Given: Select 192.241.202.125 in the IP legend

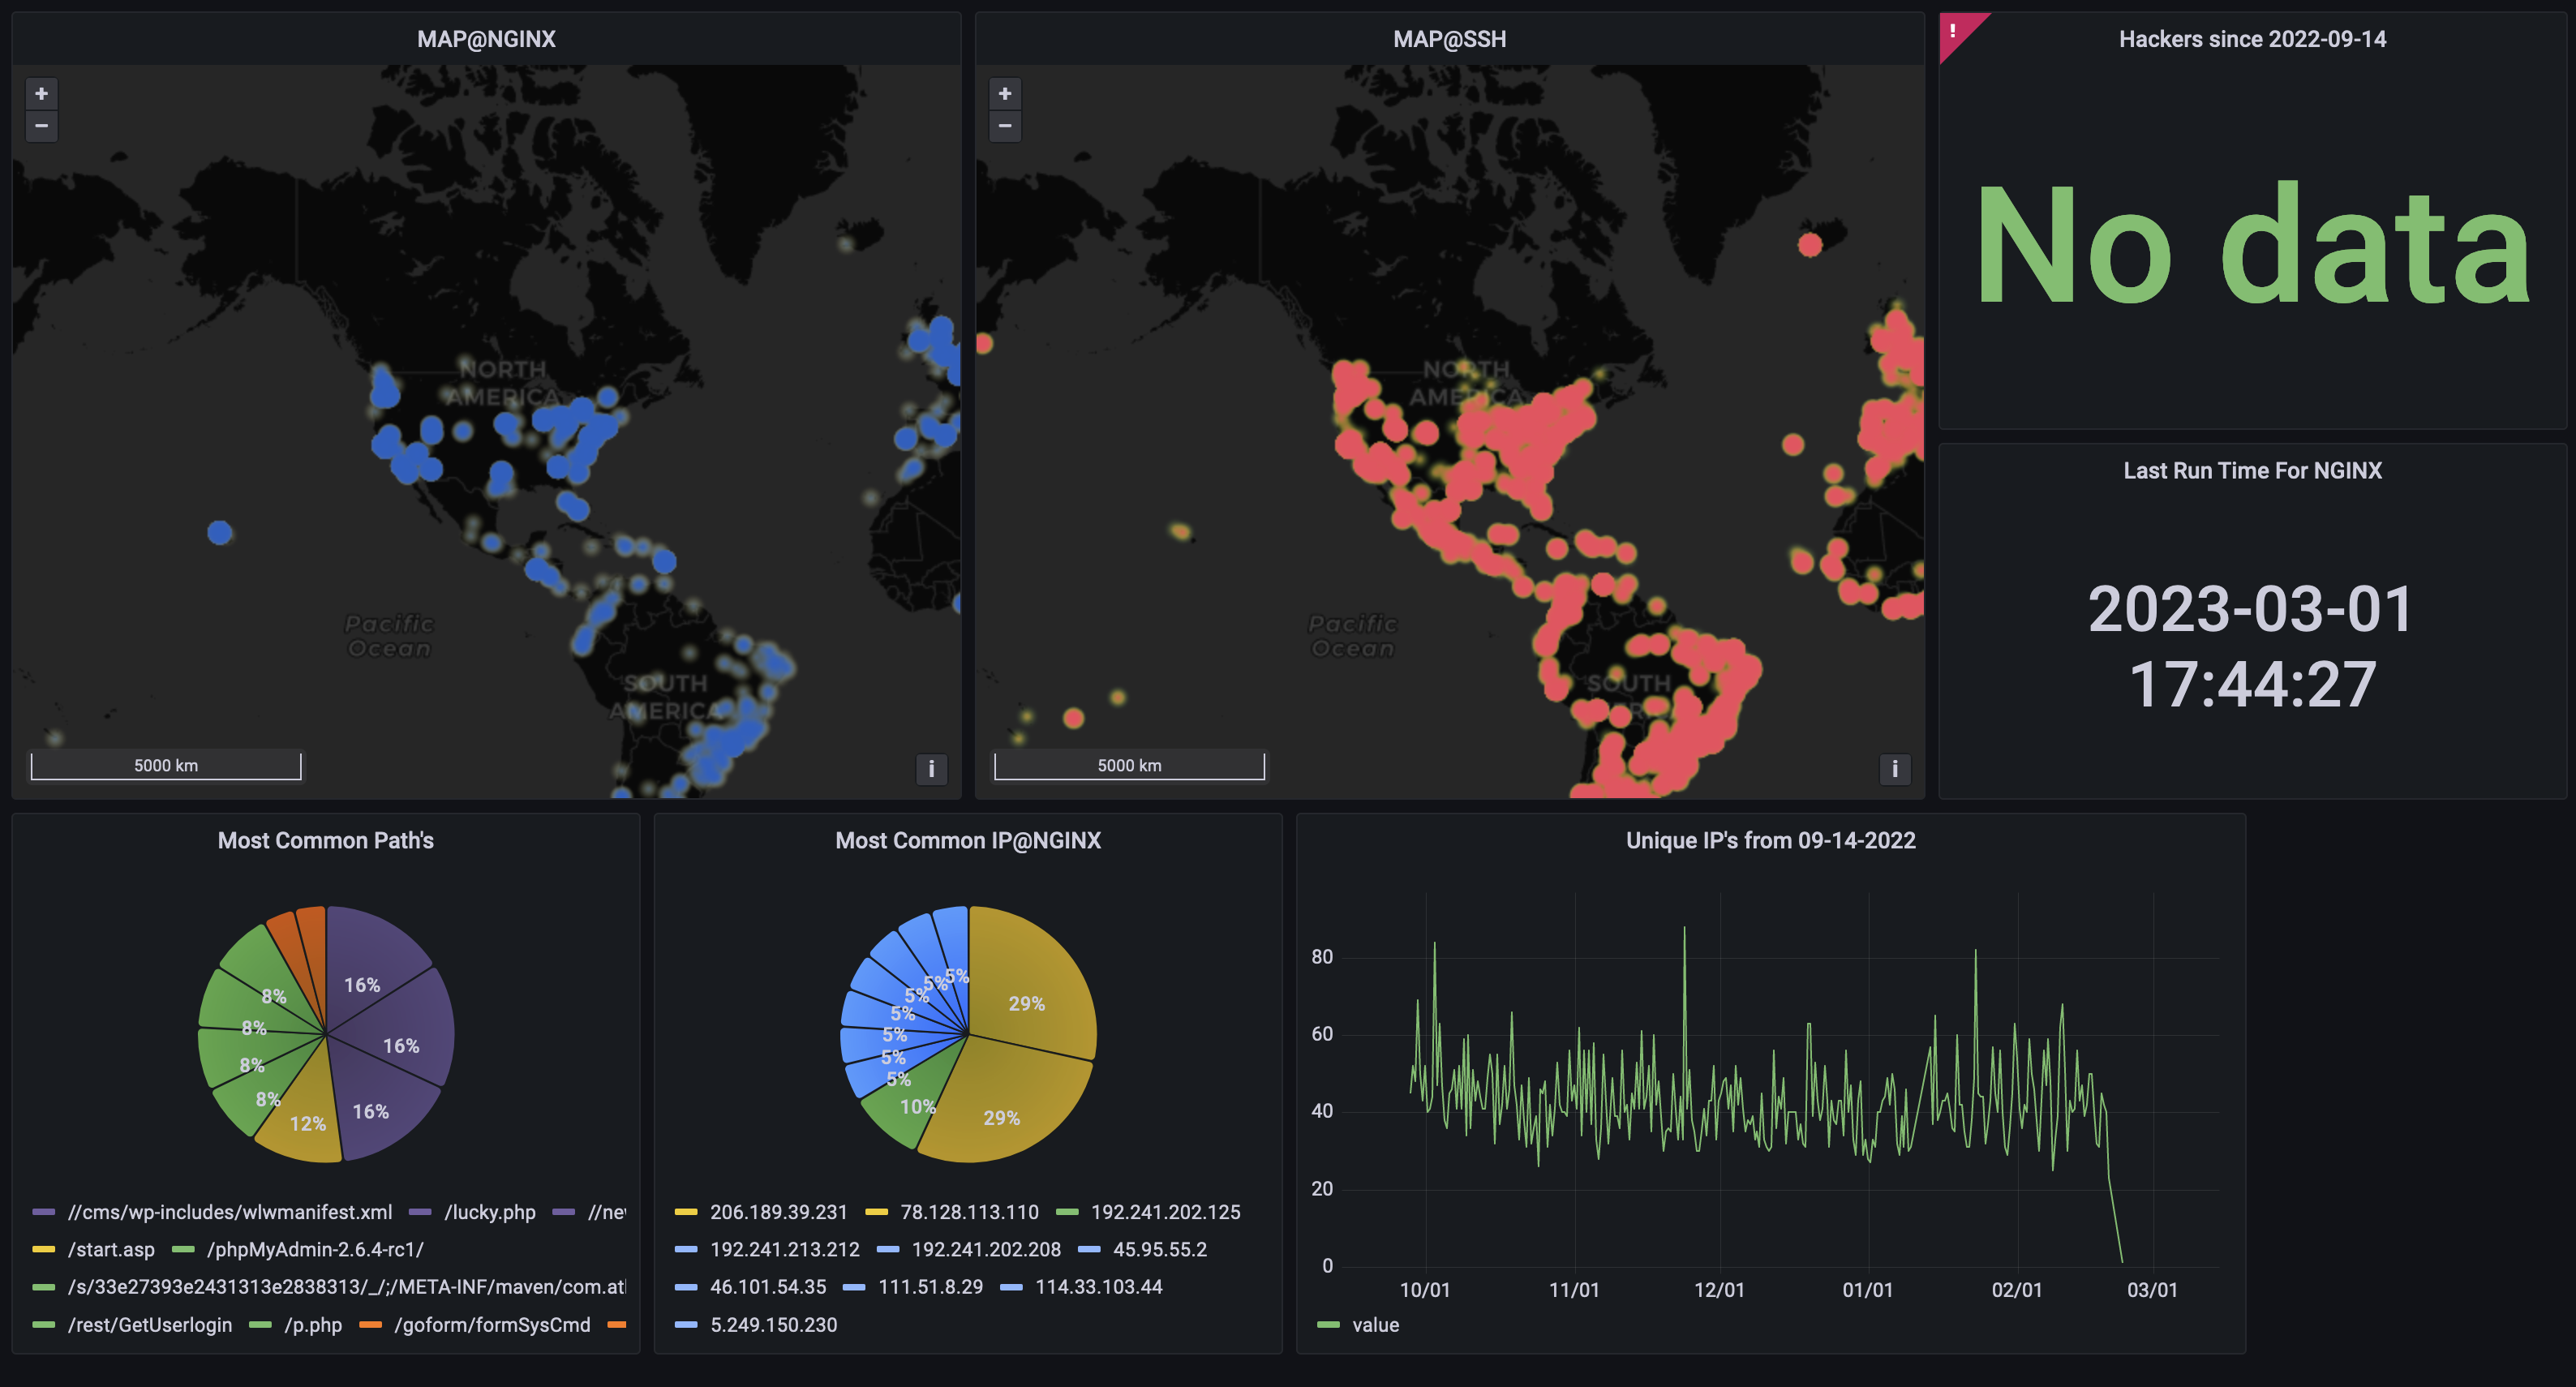Looking at the screenshot, I should coord(1165,1212).
